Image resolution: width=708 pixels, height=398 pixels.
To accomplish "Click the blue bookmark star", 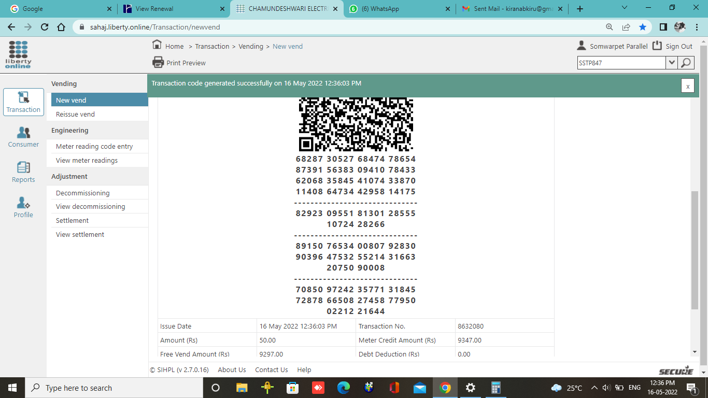I will coord(643,27).
